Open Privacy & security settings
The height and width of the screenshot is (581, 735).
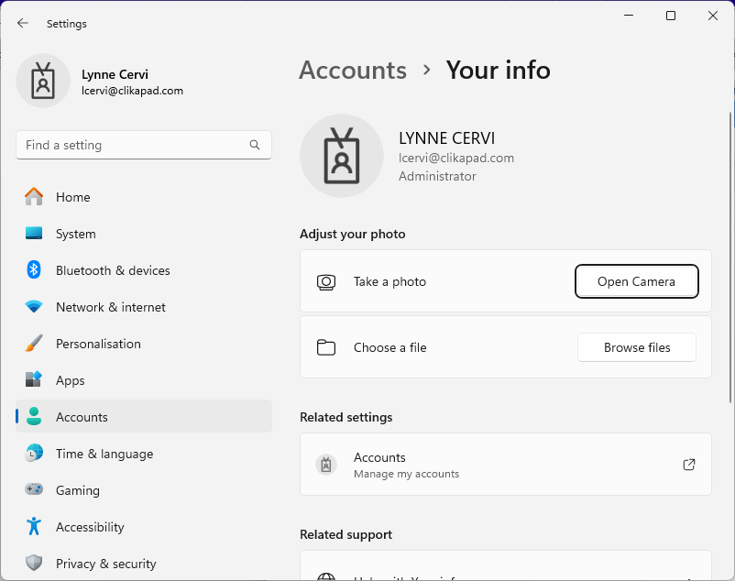tap(144, 563)
